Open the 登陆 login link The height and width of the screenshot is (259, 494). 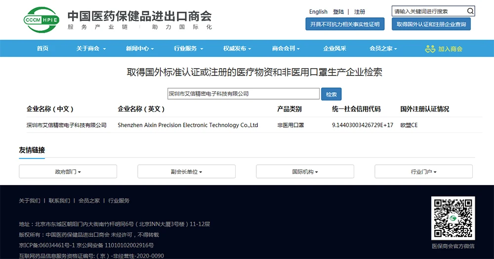click(x=338, y=12)
